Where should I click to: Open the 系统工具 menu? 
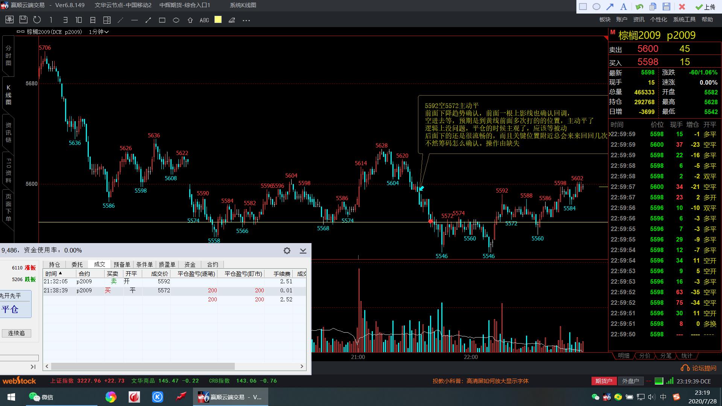point(684,20)
